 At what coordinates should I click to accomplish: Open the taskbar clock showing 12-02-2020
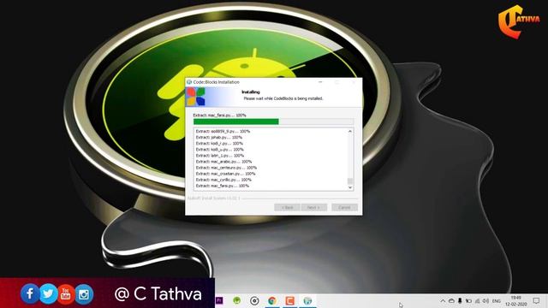tap(515, 301)
